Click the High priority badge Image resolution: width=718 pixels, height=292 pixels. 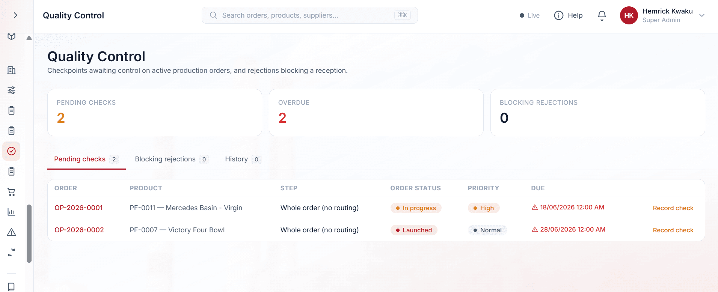click(x=484, y=208)
